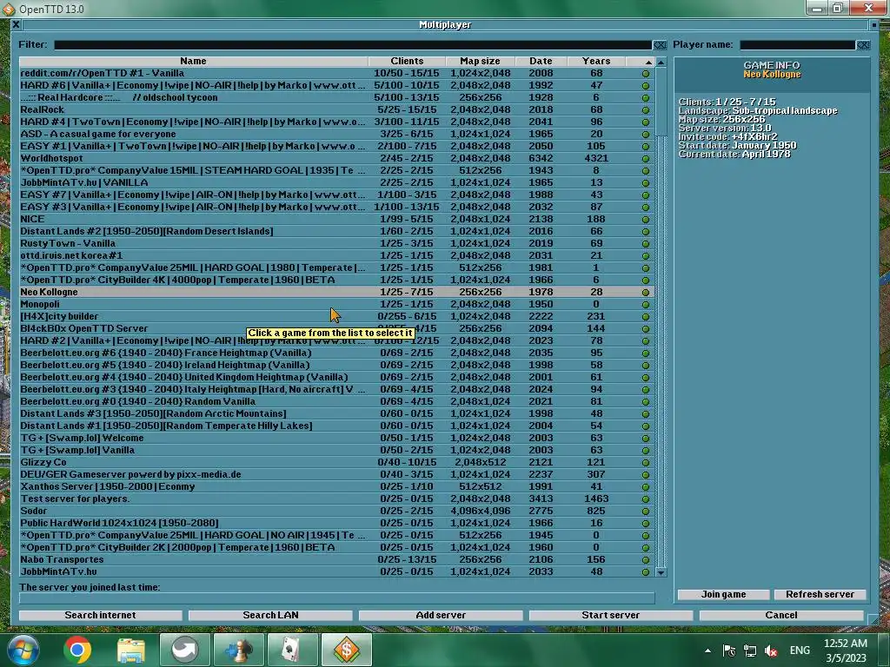890x667 pixels.
Task: Select the Bl4ckB0x OpenTTD Server row
Action: point(336,329)
